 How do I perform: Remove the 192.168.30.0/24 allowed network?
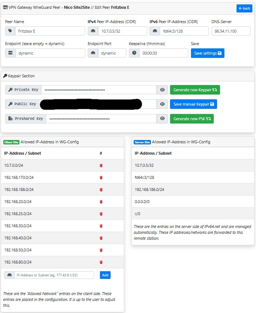pos(101,226)
